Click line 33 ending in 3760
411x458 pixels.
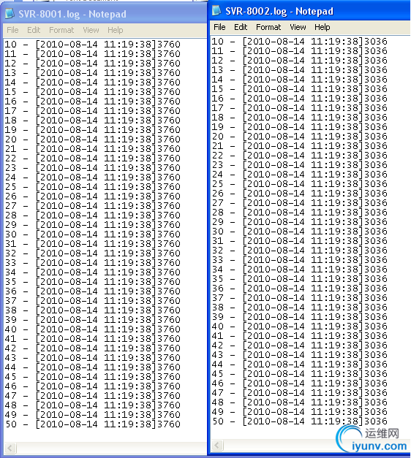coord(92,262)
